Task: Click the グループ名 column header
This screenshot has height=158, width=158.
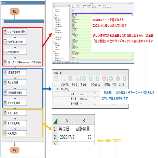Action: point(65,84)
